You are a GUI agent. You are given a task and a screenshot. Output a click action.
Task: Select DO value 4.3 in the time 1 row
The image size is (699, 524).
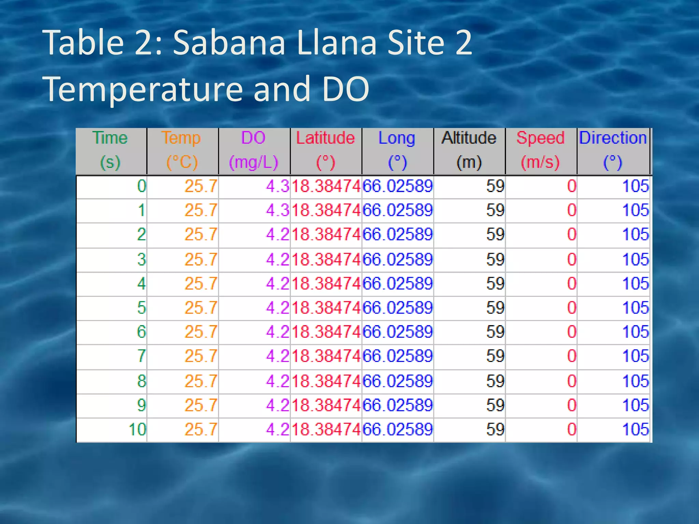click(x=255, y=210)
